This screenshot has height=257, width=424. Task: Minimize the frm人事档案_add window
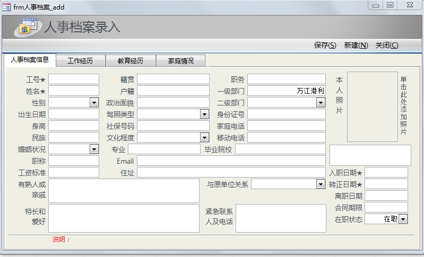pos(376,5)
